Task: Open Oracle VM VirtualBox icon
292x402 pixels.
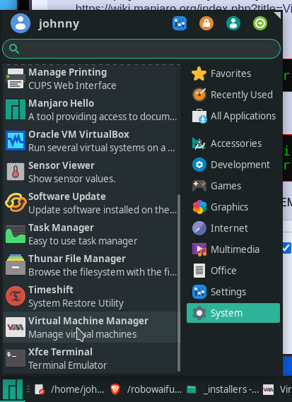Action: tap(16, 141)
